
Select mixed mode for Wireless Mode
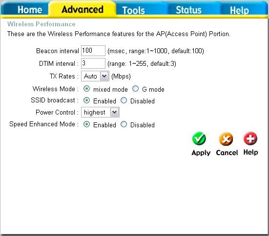86,89
